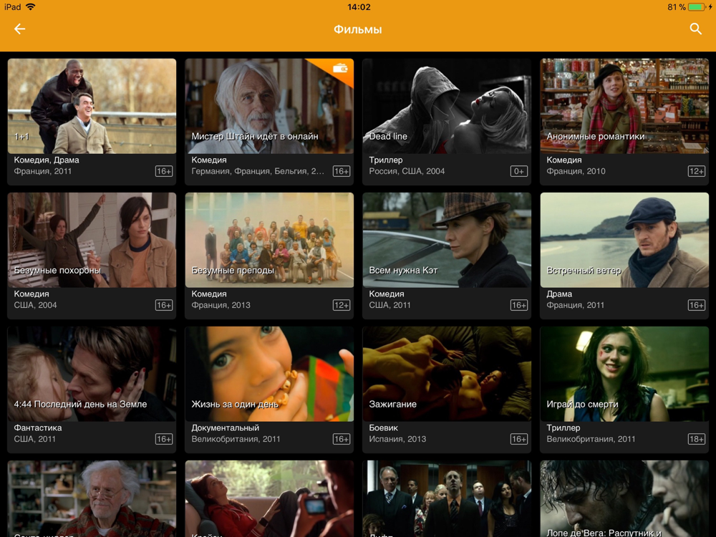Tap the 16+ badge for Всем нужна Кэт

pyautogui.click(x=519, y=305)
